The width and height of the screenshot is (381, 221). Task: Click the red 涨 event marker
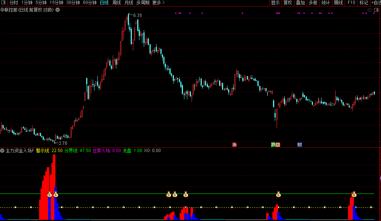coord(234,145)
